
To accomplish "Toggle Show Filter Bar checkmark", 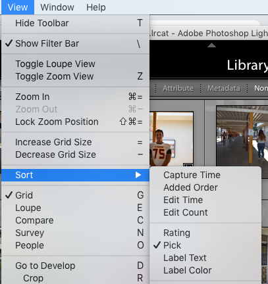I will (75, 43).
